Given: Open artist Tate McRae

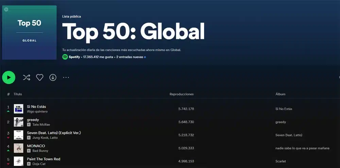Looking at the screenshot, I should [41, 125].
